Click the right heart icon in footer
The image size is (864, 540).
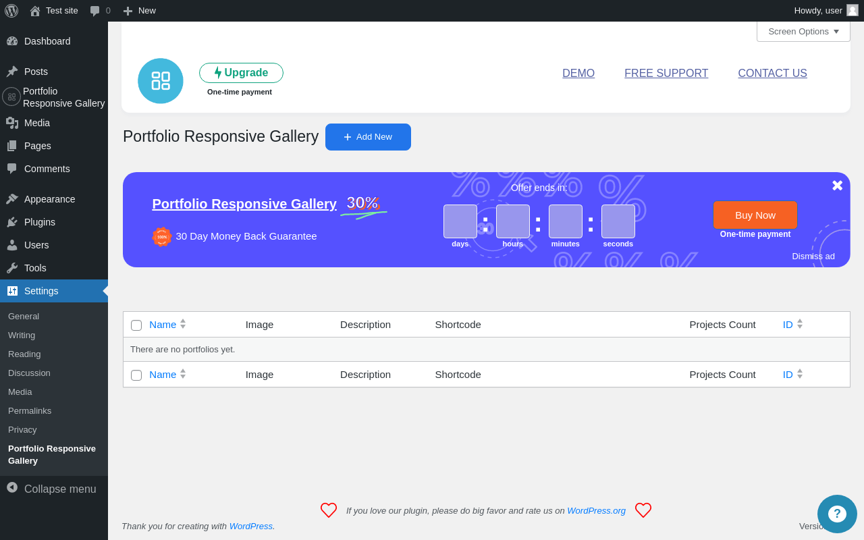click(x=643, y=510)
